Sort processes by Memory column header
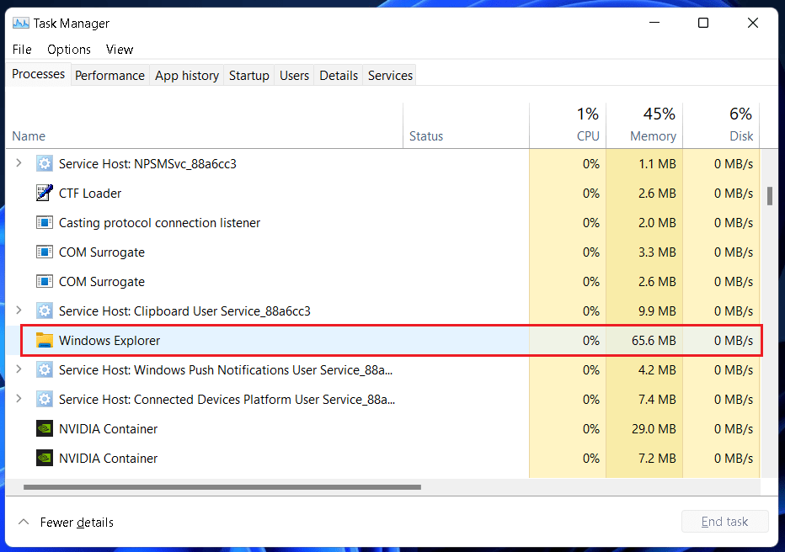 (645, 125)
